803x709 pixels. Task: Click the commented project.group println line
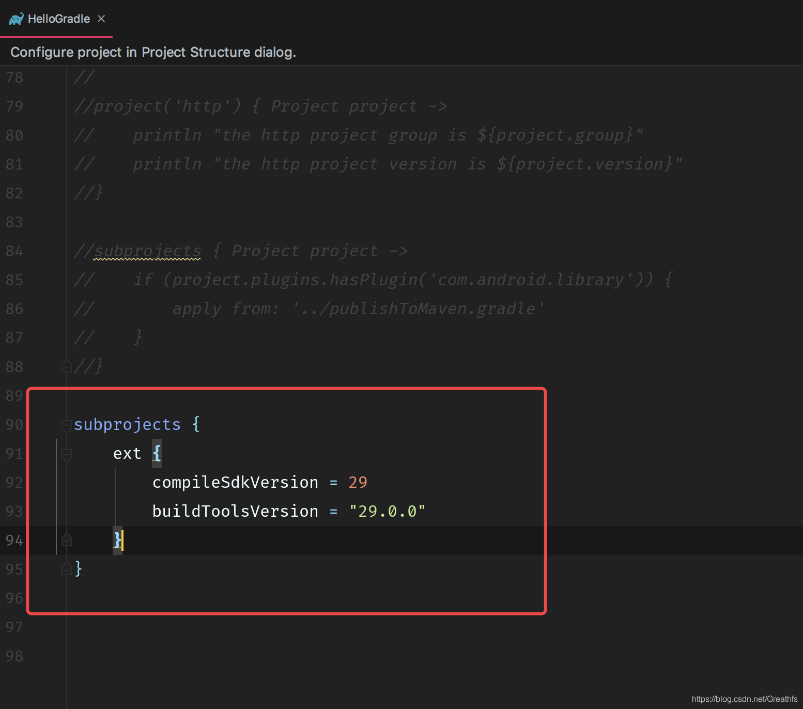(359, 135)
